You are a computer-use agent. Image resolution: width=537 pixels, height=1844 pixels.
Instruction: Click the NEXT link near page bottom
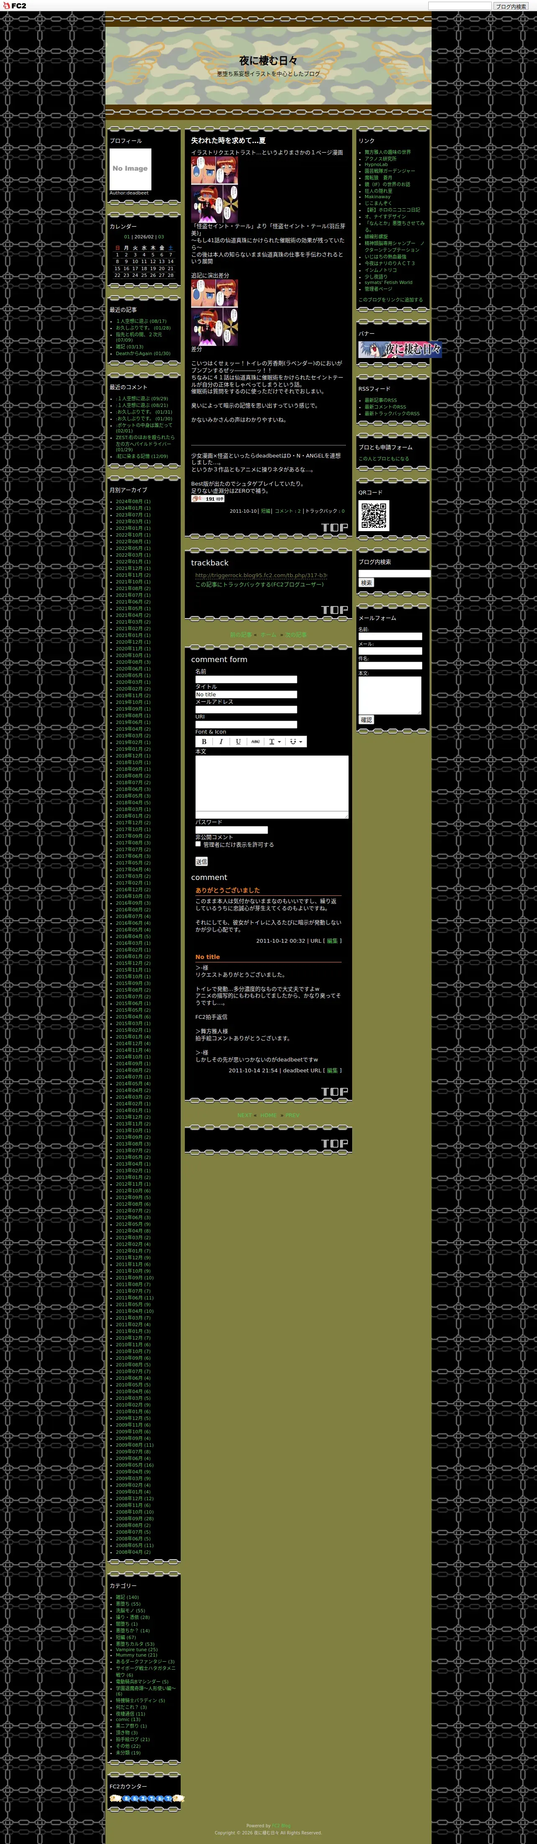[244, 1115]
